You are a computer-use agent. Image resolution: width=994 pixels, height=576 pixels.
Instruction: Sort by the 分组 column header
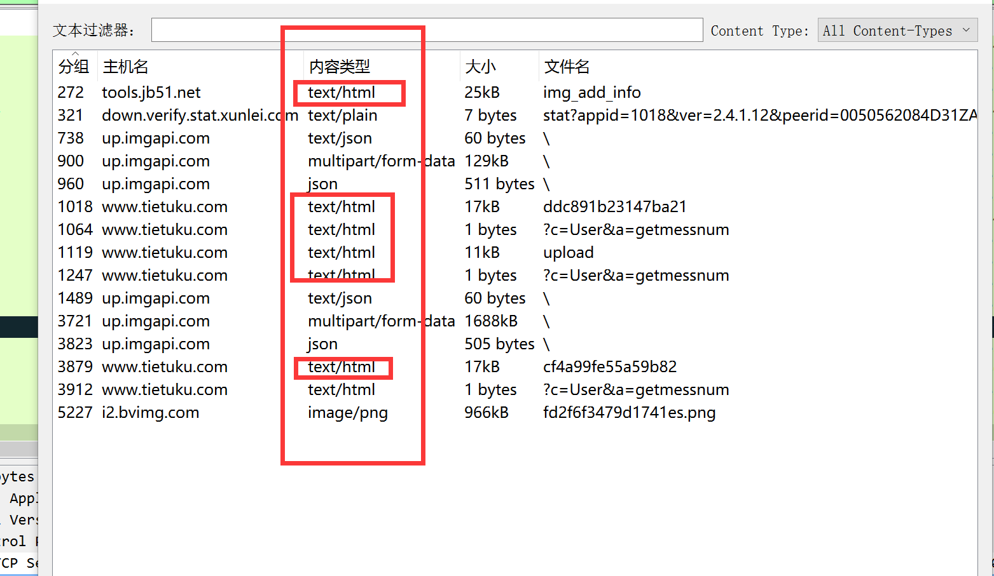pos(74,66)
